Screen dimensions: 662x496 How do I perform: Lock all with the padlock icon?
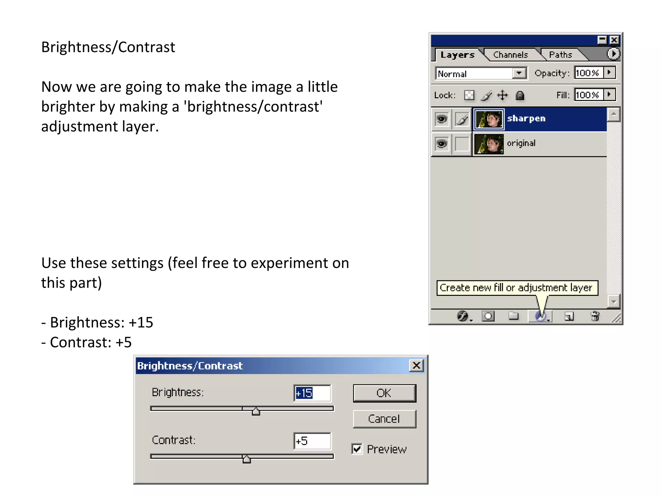point(520,96)
